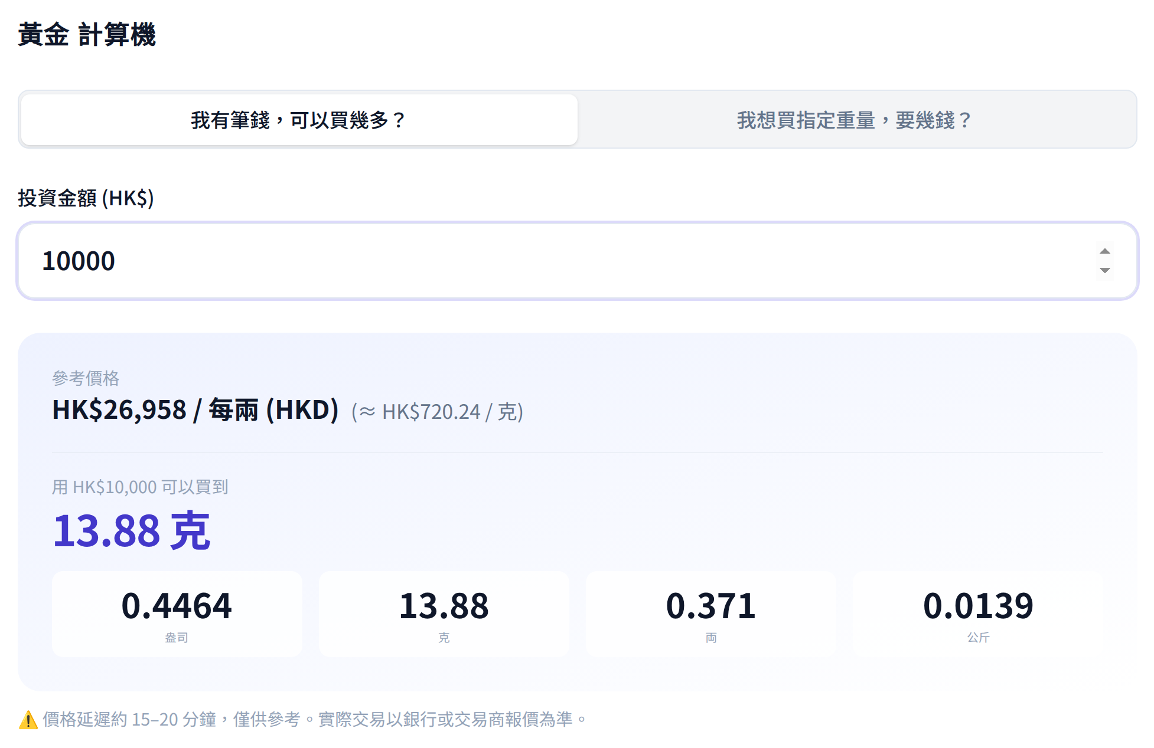The height and width of the screenshot is (748, 1154).
Task: Click the 0.4464 盎司 result card
Action: click(177, 614)
